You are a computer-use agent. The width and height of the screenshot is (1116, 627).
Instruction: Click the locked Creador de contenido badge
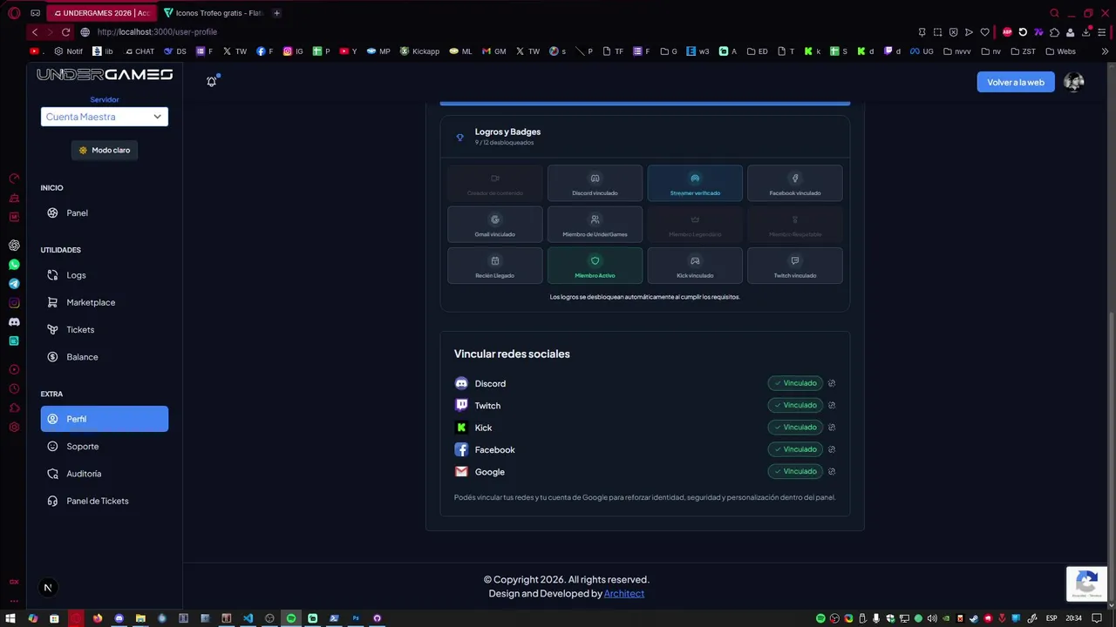(x=494, y=184)
